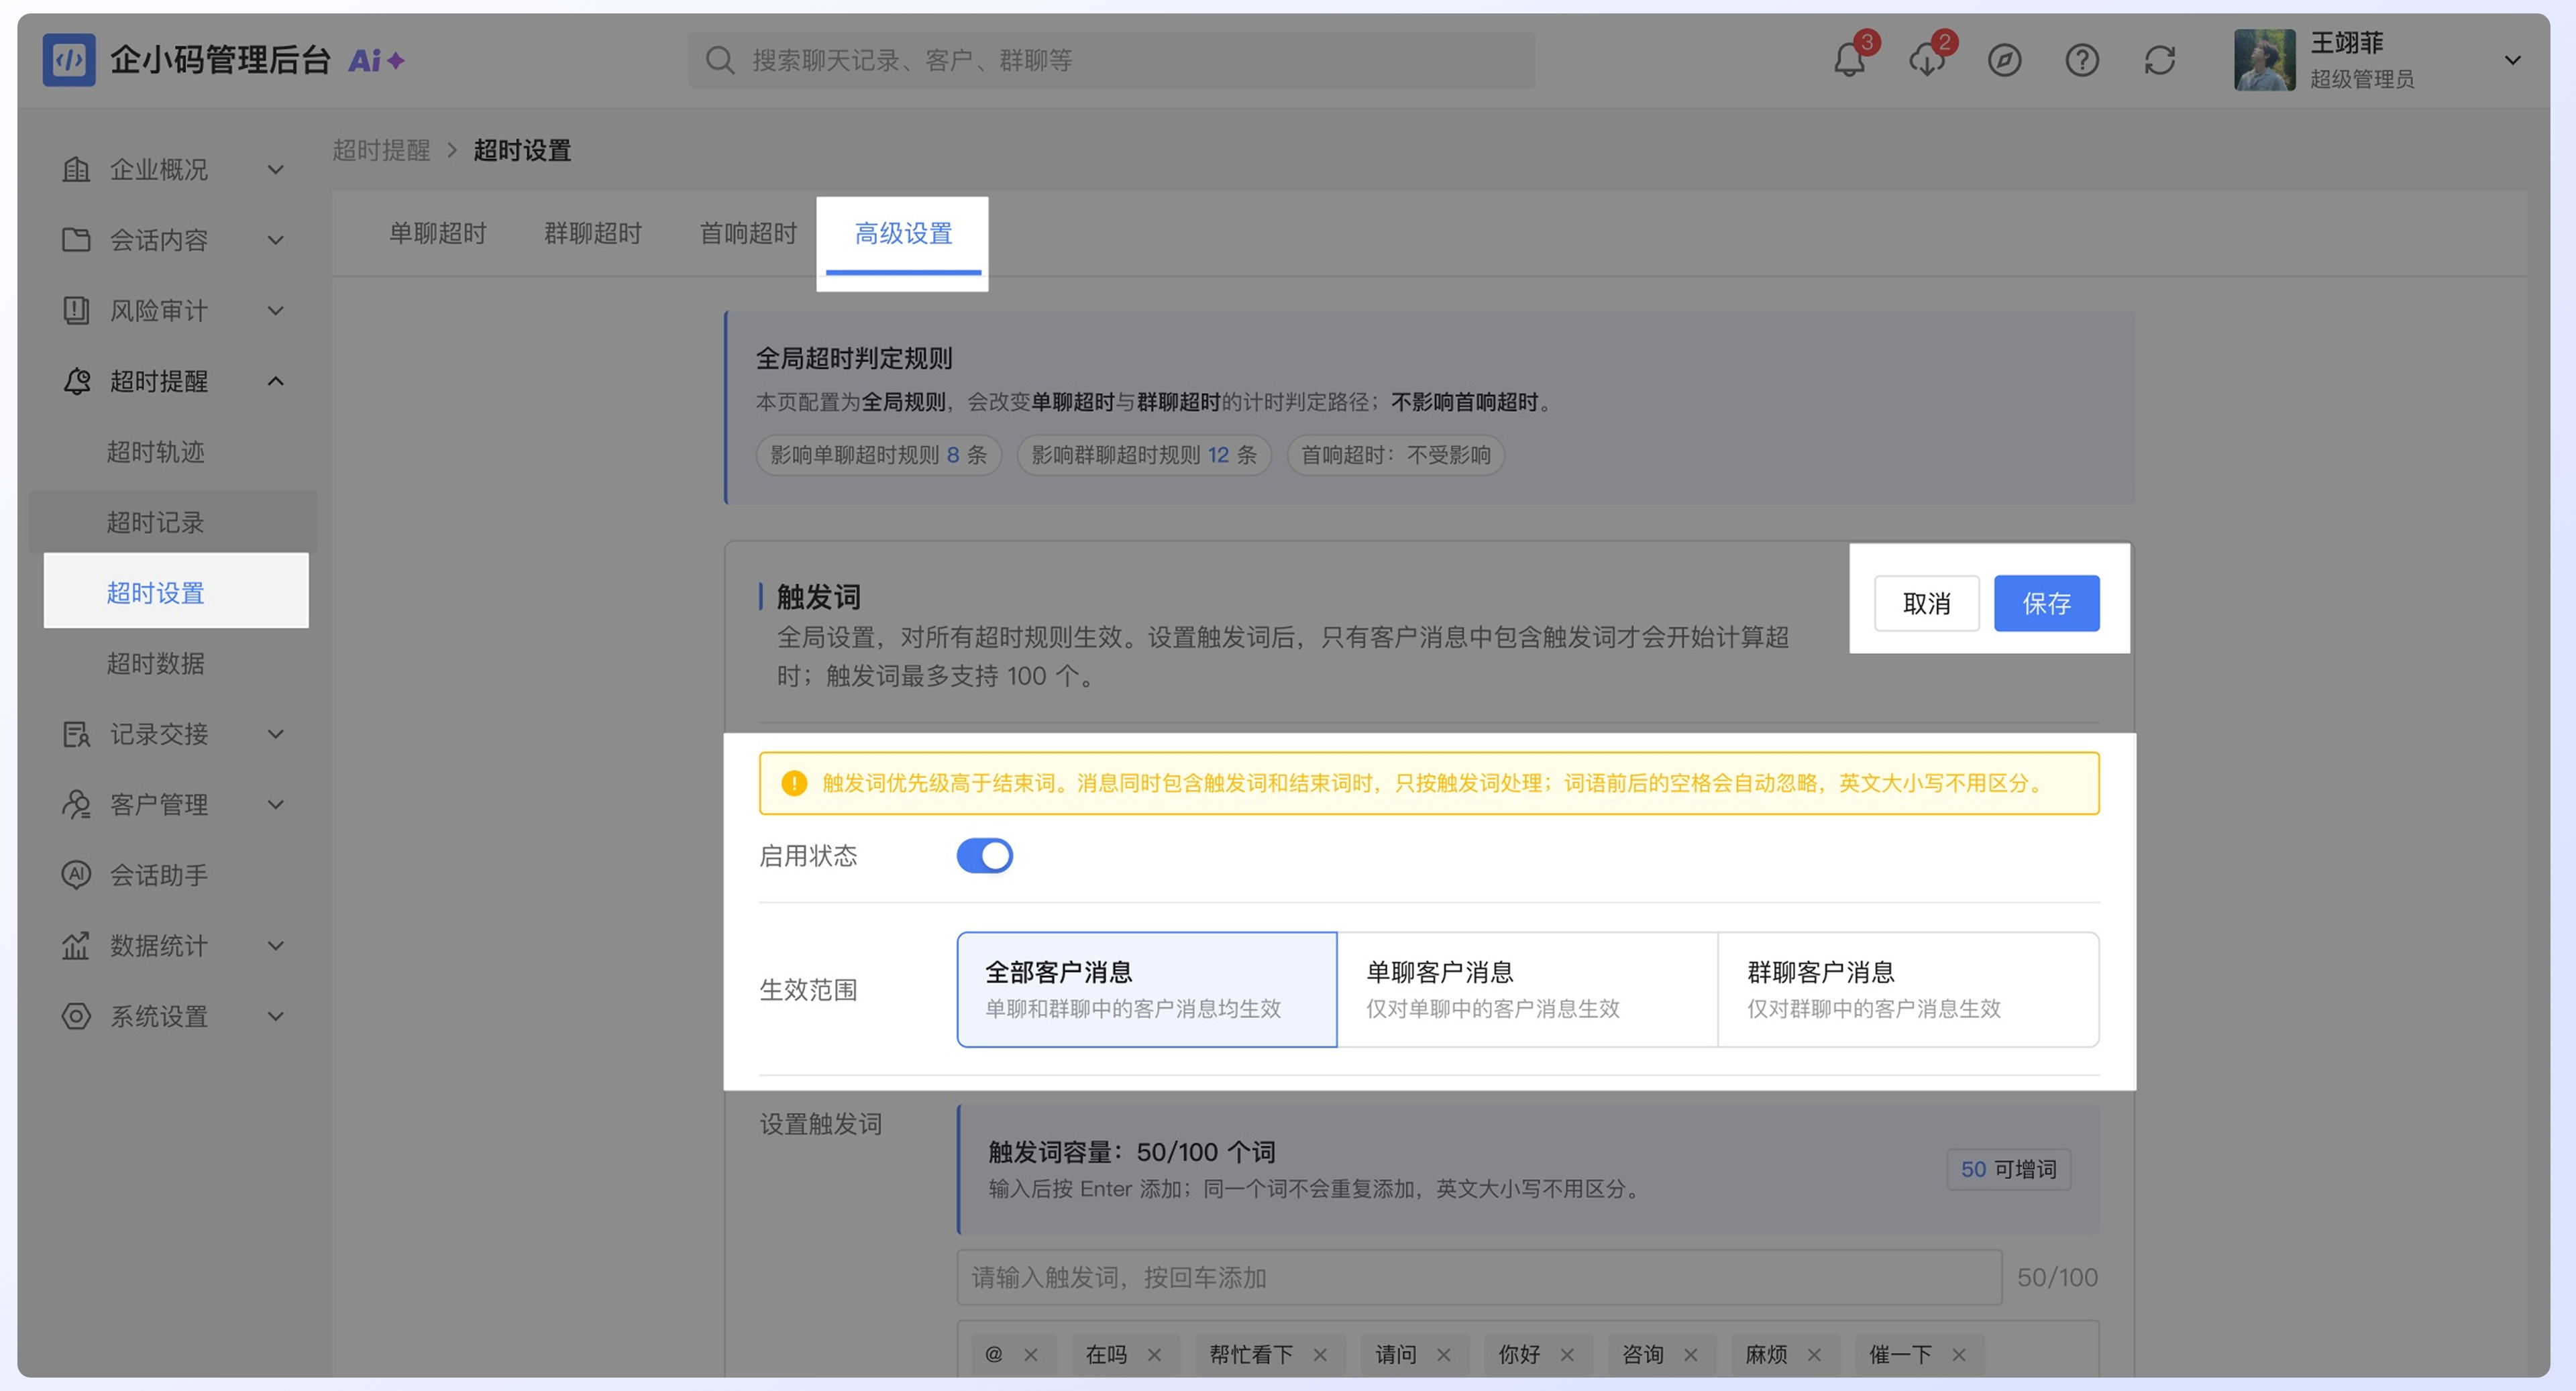Image resolution: width=2576 pixels, height=1391 pixels.
Task: Focus the trigger word input field
Action: (1479, 1277)
